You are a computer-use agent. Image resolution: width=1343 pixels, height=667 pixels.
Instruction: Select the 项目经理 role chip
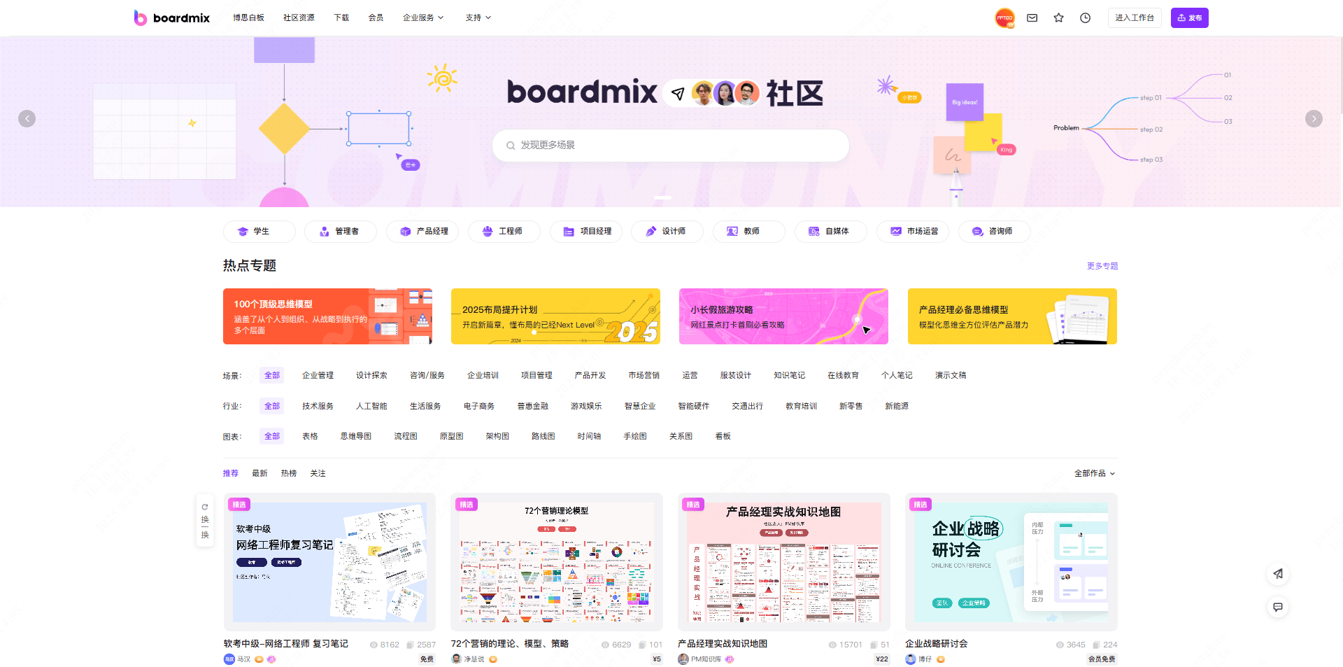coord(585,231)
